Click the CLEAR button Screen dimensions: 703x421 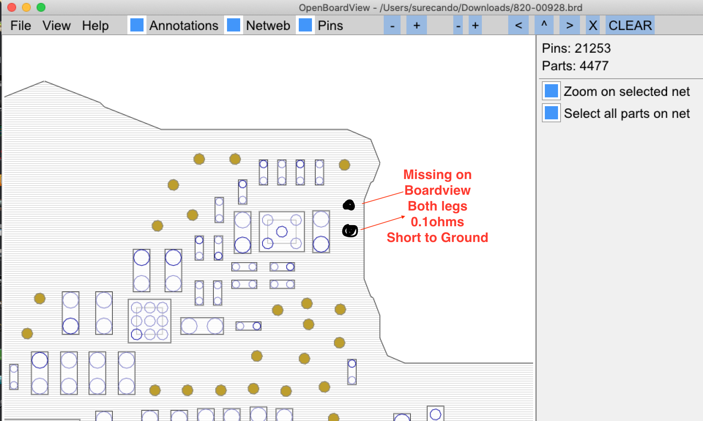[x=630, y=26]
